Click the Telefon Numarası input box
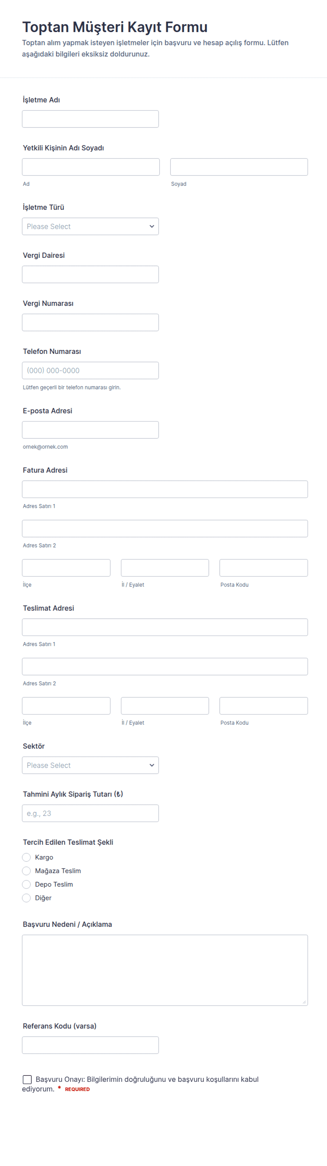327x1166 pixels. [90, 370]
